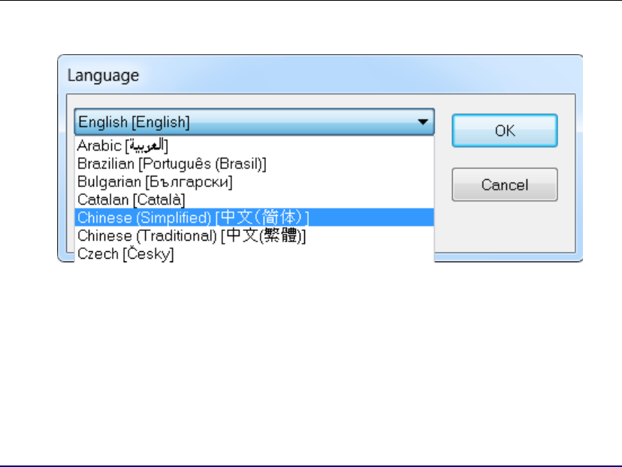Select Bulgarian [Български] in the list
The width and height of the screenshot is (622, 467).
coord(155,181)
